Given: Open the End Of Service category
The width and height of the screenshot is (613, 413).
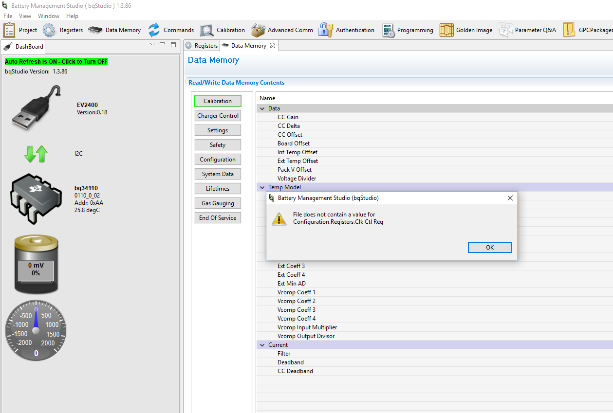Looking at the screenshot, I should [218, 218].
